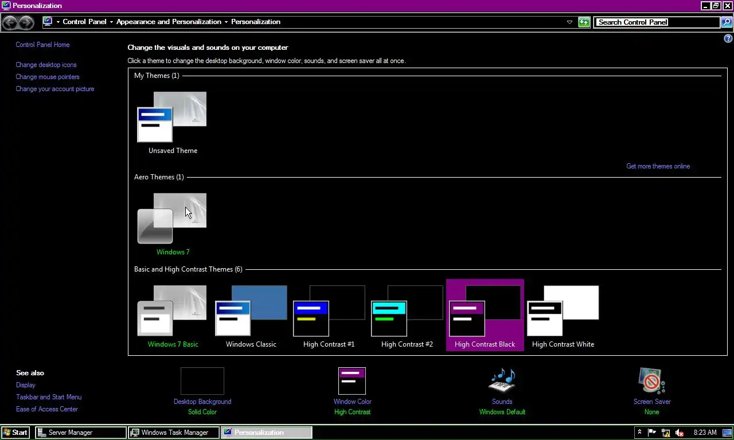Switch to Server Manager taskbar window
734x440 pixels.
point(81,433)
